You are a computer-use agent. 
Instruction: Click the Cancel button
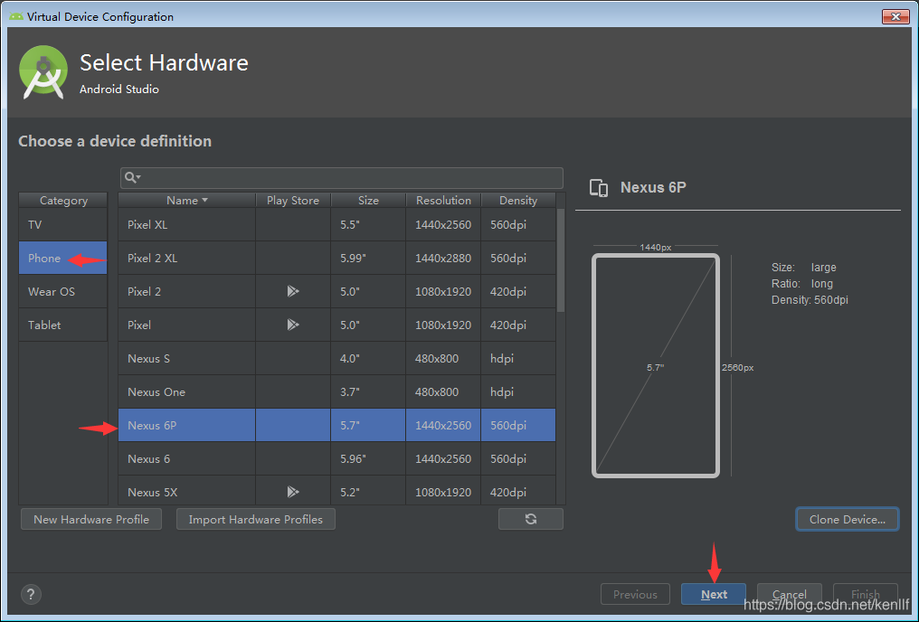pos(789,595)
